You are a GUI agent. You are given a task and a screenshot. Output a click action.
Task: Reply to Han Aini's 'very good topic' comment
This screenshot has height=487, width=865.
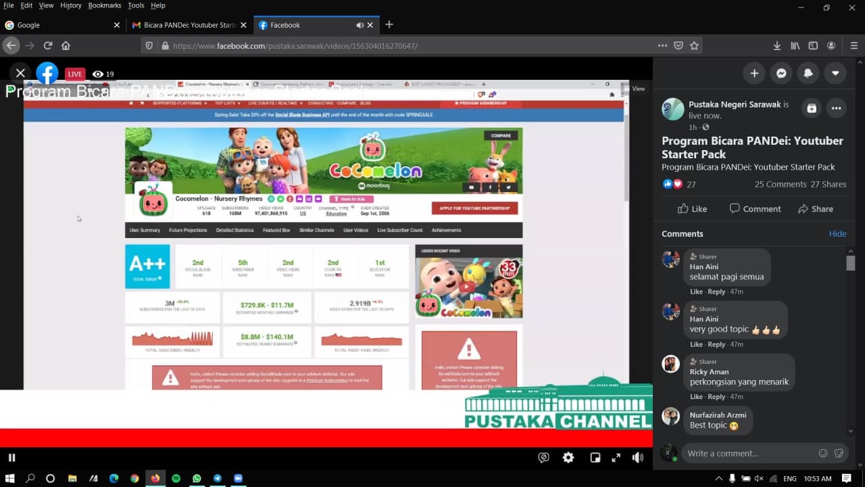point(716,344)
